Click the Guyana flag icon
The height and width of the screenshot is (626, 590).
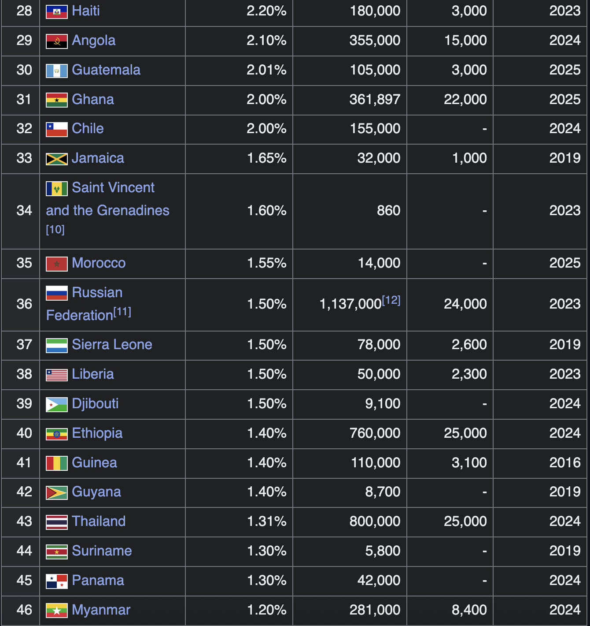(57, 492)
